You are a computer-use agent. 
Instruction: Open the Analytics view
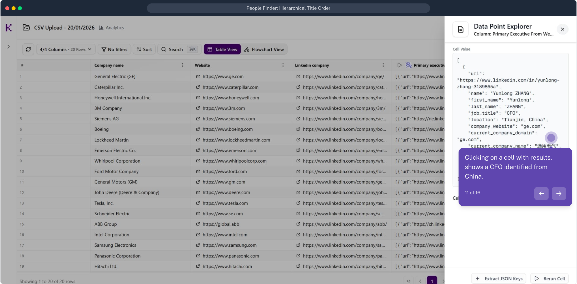point(111,28)
